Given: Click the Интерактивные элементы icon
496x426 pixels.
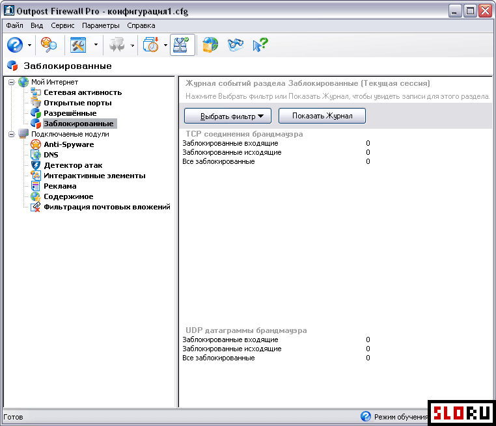Looking at the screenshot, I should 36,176.
